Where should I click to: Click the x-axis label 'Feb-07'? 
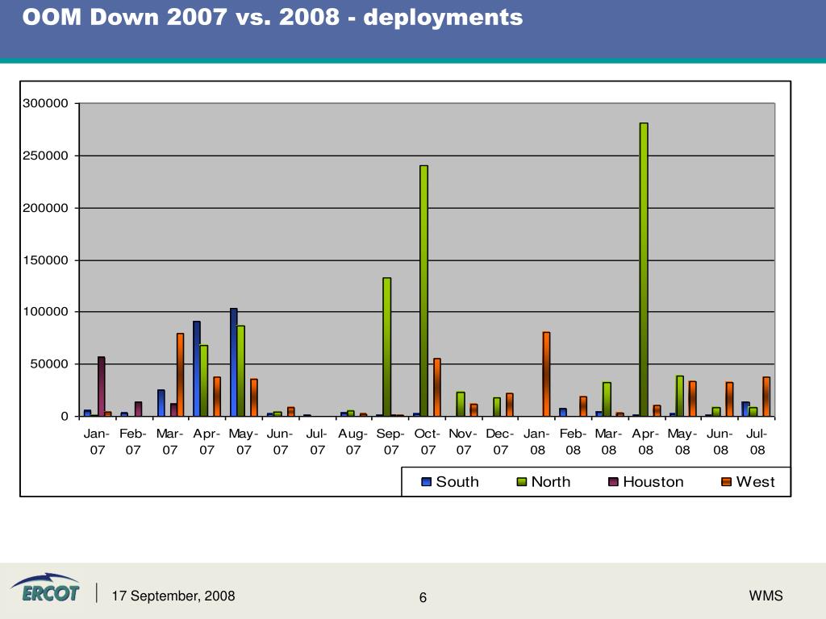(133, 442)
